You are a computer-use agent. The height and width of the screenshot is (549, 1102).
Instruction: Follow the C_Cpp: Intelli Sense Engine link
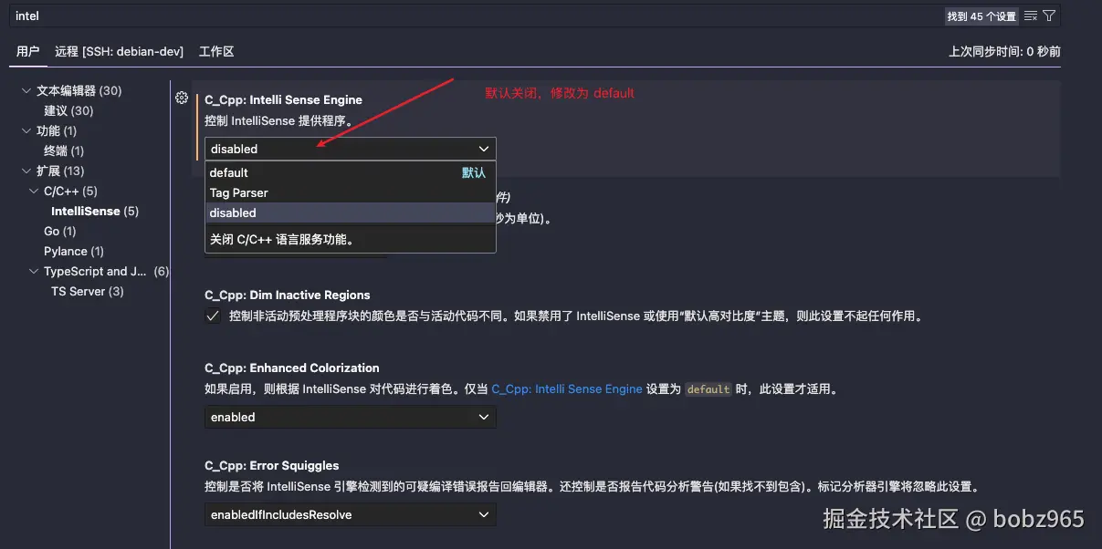pos(567,388)
